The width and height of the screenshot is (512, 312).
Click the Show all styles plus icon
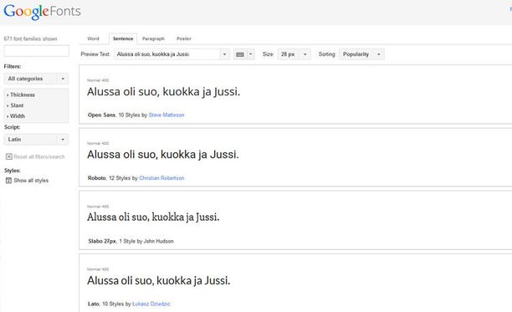click(9, 181)
